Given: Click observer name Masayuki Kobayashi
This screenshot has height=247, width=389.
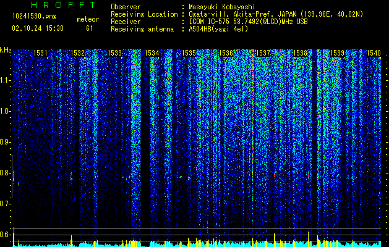Looking at the screenshot, I should tap(221, 7).
